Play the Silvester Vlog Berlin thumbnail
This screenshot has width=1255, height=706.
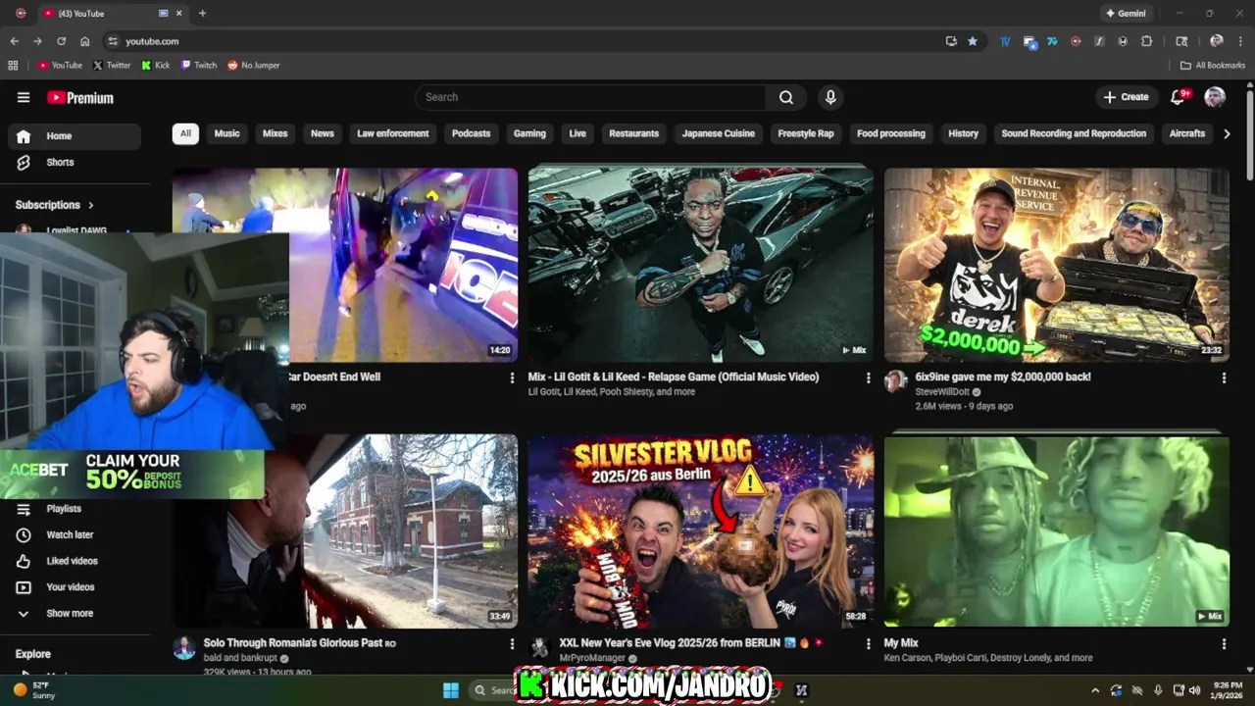coord(700,530)
